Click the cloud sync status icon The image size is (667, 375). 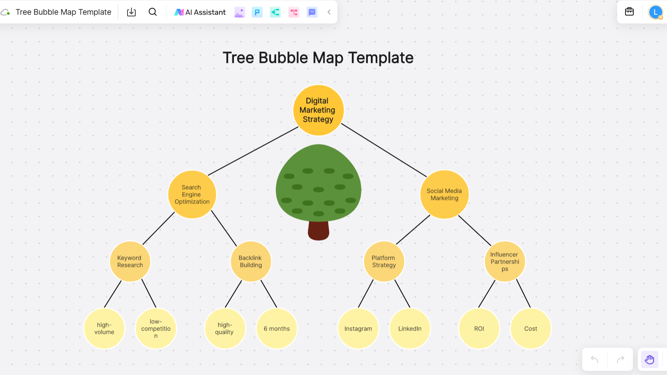(5, 13)
